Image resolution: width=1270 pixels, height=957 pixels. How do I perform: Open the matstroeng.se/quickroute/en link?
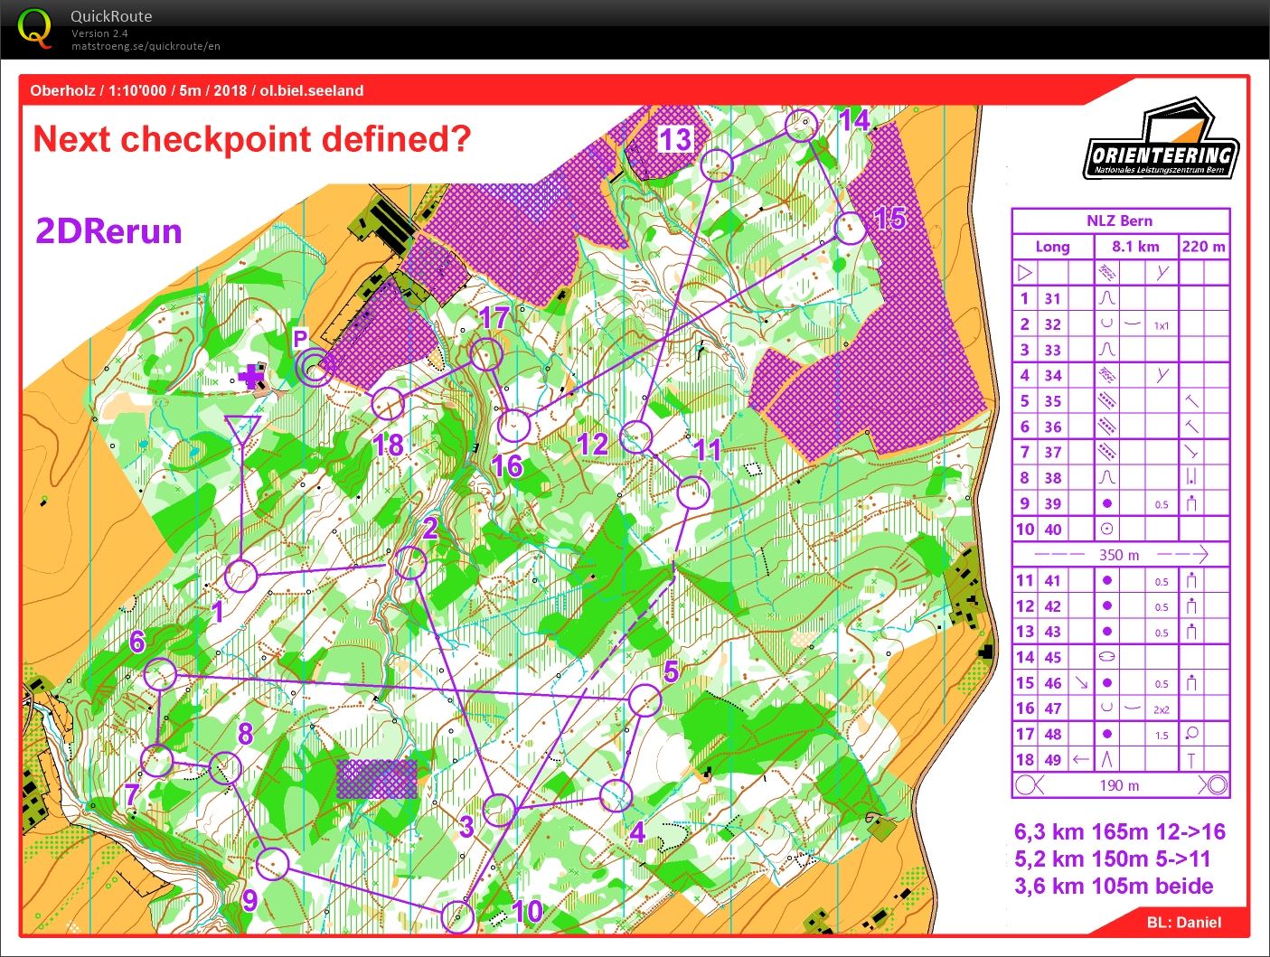[146, 46]
